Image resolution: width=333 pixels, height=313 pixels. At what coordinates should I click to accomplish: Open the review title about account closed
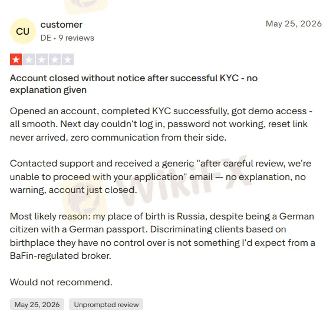(134, 84)
